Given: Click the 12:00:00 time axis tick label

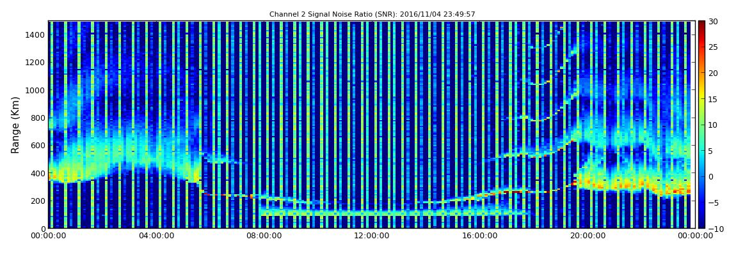Looking at the screenshot, I should click(x=371, y=236).
